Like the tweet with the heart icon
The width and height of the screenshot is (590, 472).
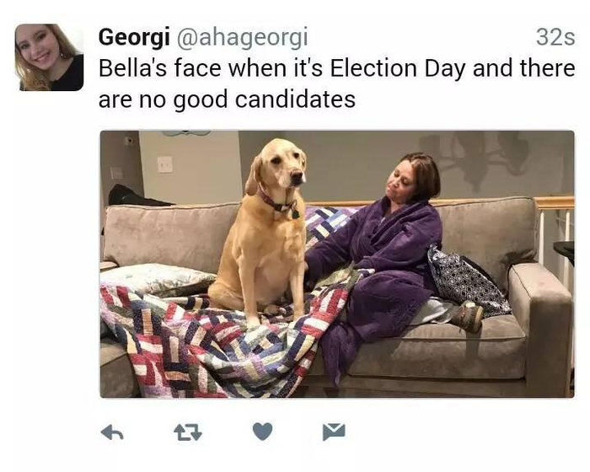262,432
